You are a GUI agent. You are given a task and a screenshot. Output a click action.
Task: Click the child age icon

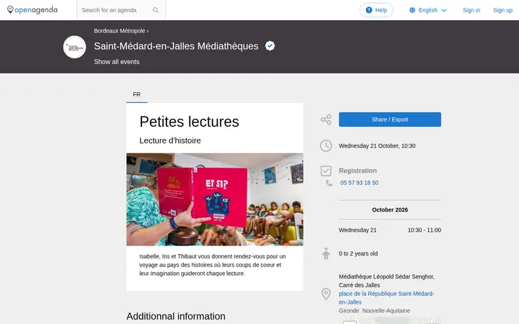coord(326,253)
